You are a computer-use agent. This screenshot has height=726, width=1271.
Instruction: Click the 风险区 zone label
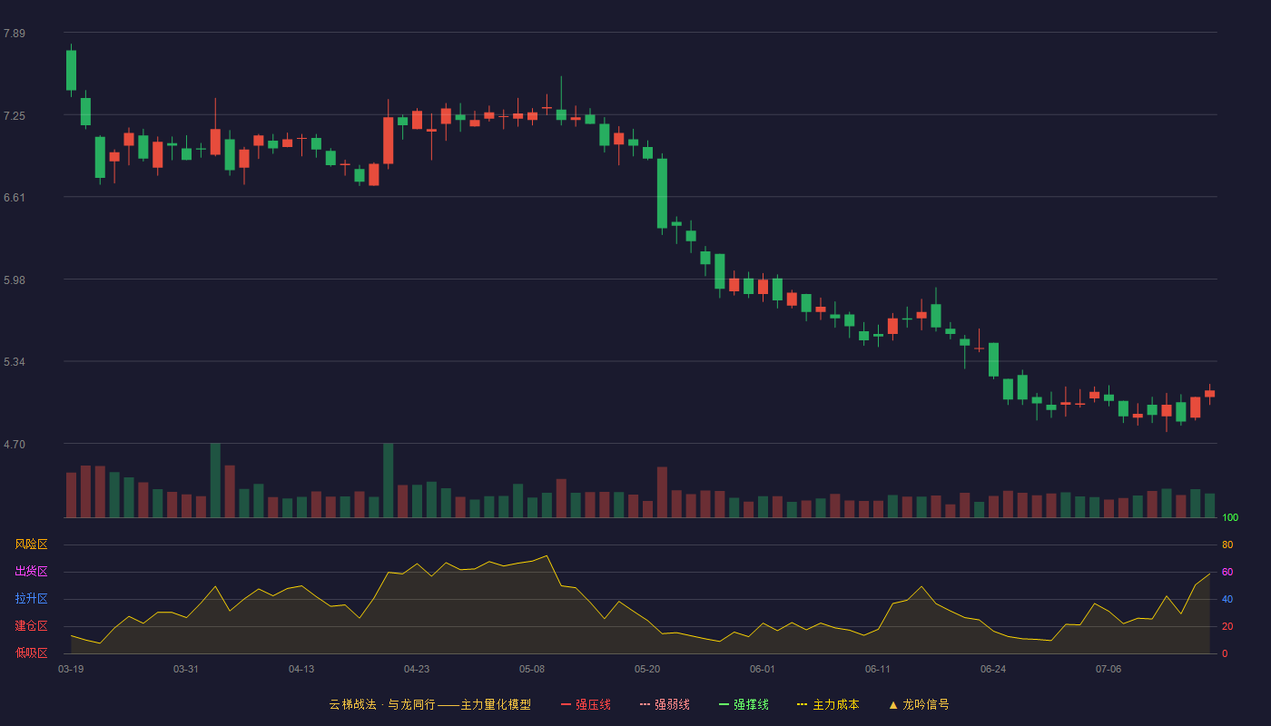tap(31, 544)
